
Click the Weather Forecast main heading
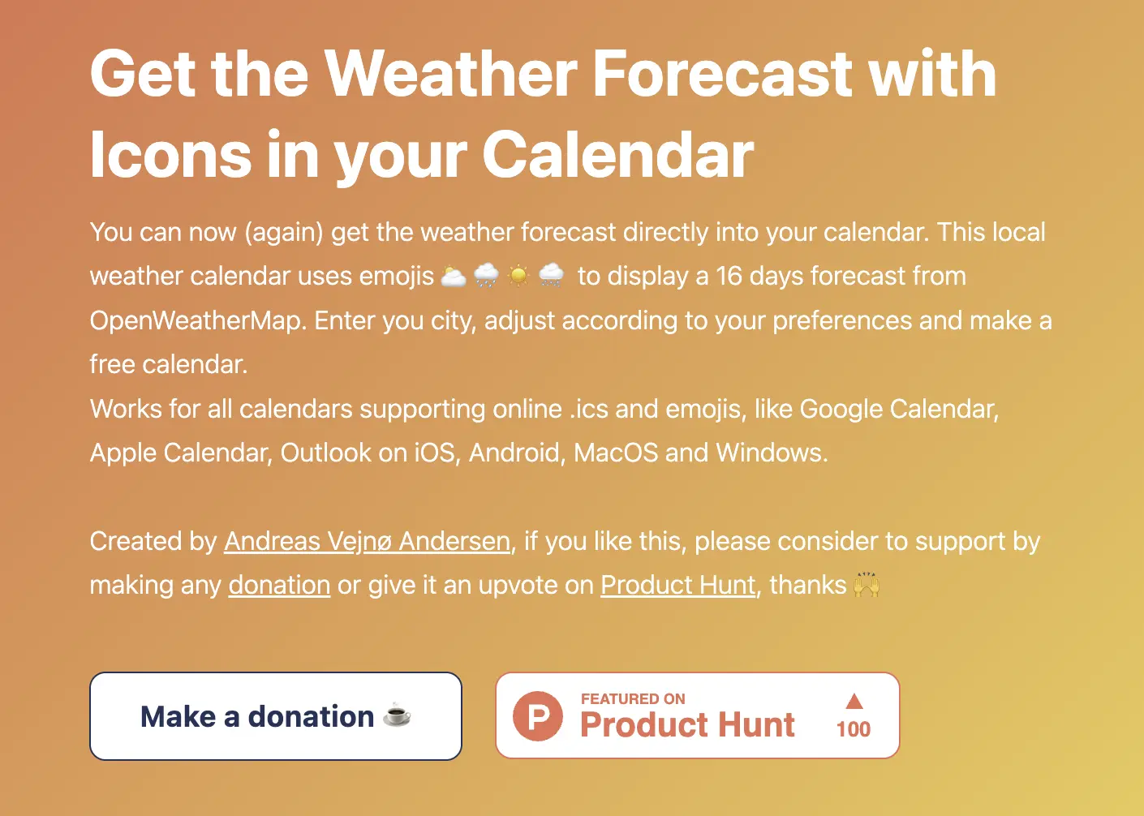pos(543,74)
